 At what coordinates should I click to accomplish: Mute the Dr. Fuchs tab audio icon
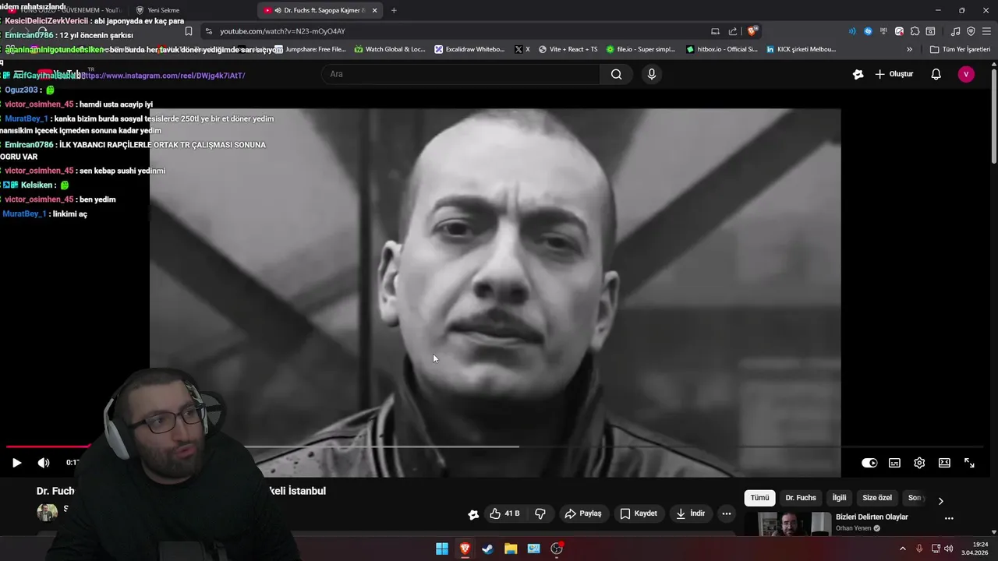(278, 10)
